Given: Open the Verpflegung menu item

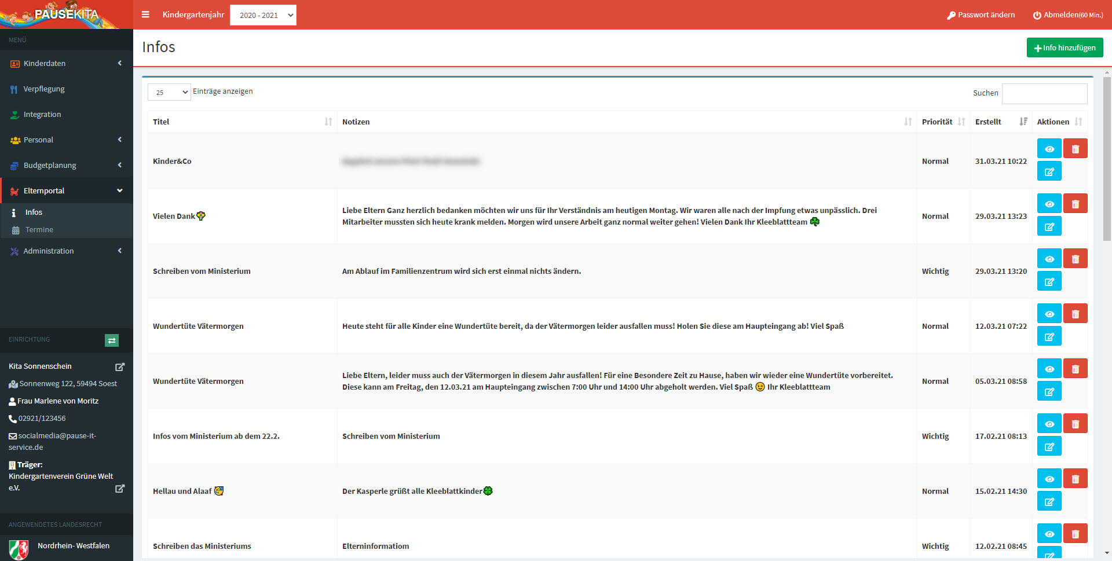Looking at the screenshot, I should [x=44, y=89].
